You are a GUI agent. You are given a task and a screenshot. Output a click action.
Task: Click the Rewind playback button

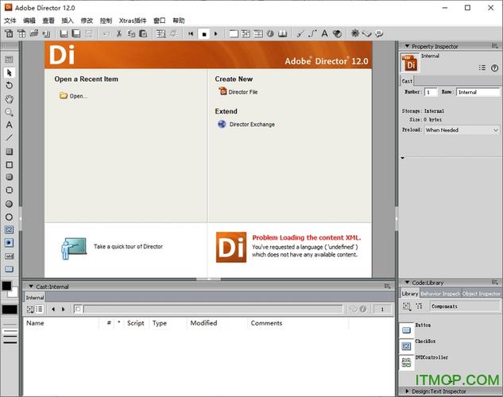pyautogui.click(x=191, y=33)
